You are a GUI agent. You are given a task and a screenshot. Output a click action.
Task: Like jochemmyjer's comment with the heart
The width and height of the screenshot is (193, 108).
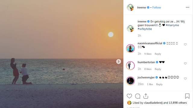tap(185, 79)
